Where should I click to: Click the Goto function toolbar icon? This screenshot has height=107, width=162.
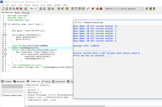(x=49, y=9)
